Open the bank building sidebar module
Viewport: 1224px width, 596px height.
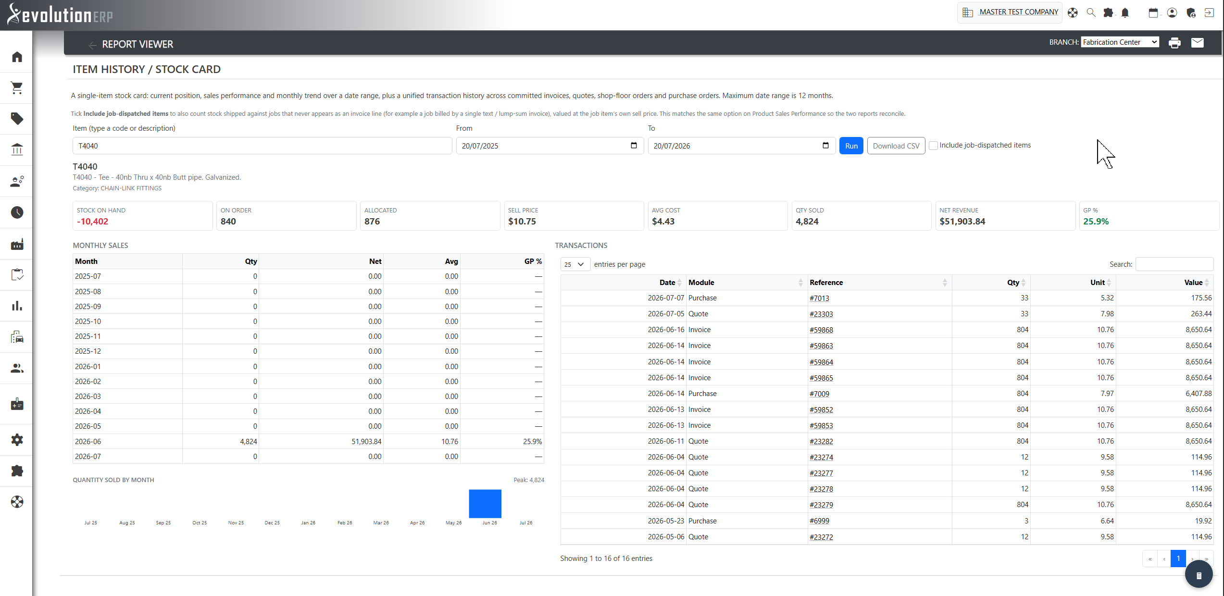tap(17, 149)
